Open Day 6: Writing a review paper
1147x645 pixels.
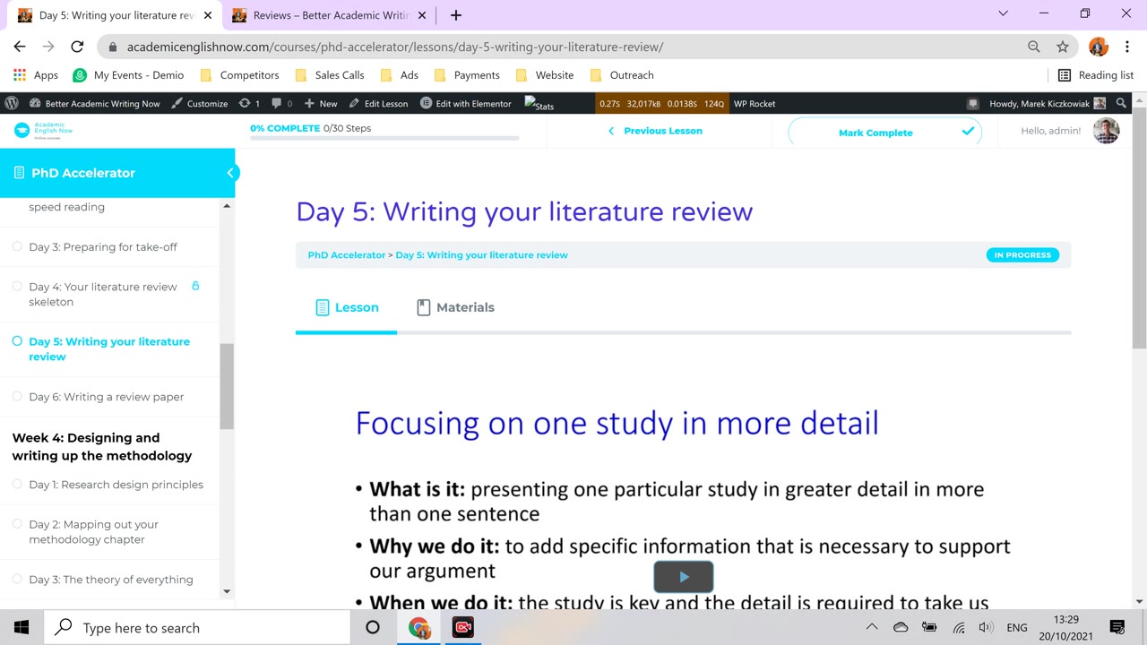point(106,397)
